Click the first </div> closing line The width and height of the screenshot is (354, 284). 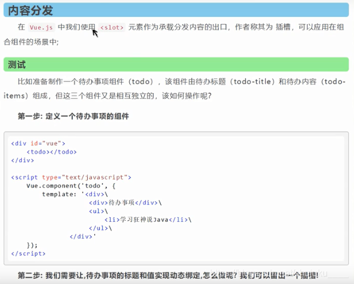23,160
